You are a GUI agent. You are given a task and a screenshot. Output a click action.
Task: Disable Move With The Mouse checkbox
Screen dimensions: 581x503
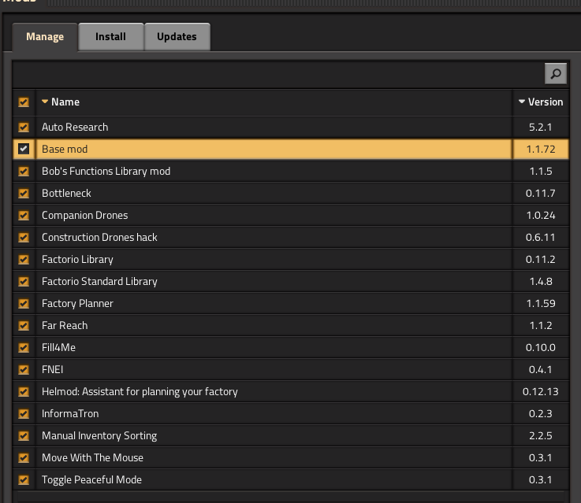24,457
